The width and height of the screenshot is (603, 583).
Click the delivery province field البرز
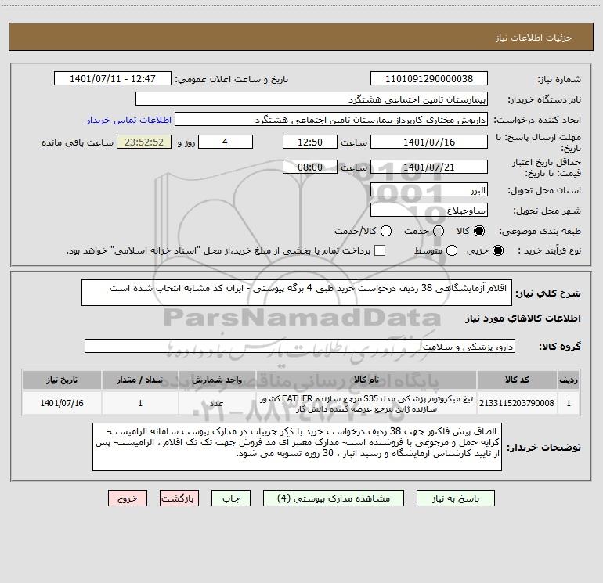[429, 190]
